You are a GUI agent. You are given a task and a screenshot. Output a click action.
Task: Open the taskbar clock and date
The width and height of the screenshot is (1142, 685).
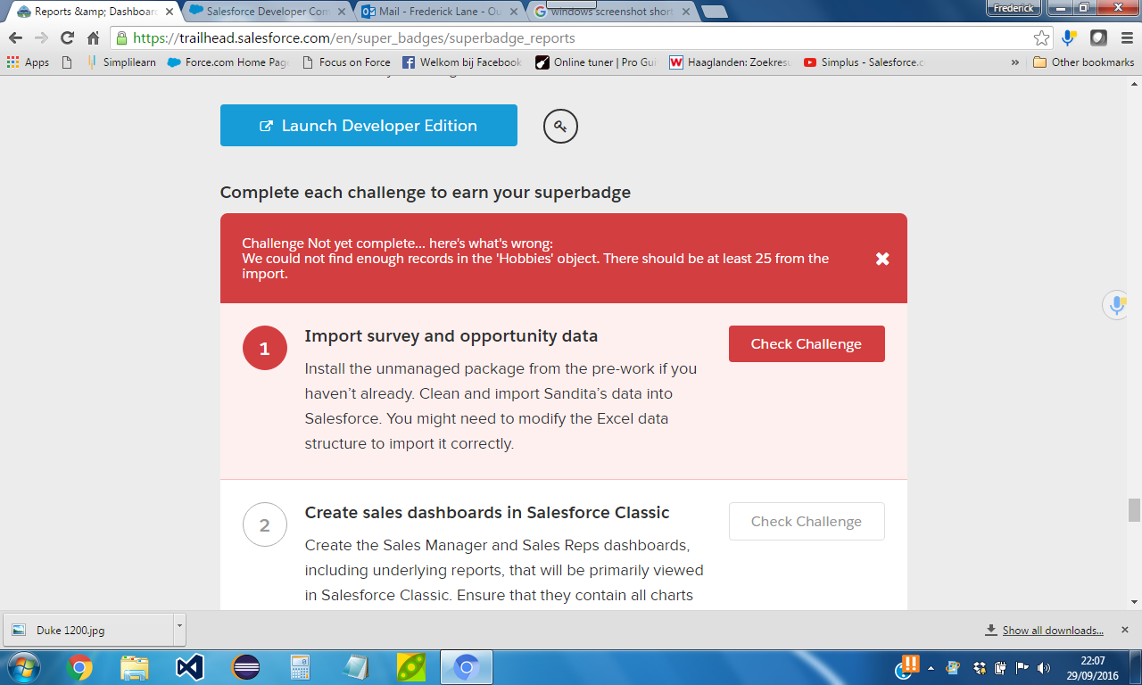click(1093, 668)
